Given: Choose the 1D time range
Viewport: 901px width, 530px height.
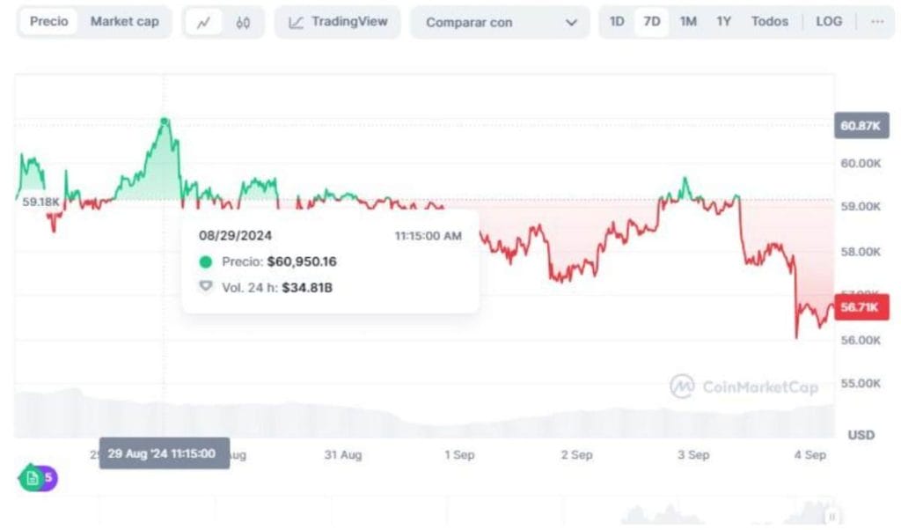Looking at the screenshot, I should [x=617, y=22].
